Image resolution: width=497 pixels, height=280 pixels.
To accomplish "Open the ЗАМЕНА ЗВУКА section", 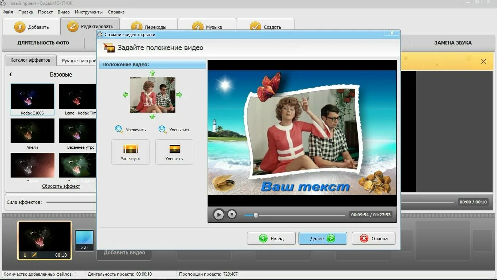I will pos(453,43).
